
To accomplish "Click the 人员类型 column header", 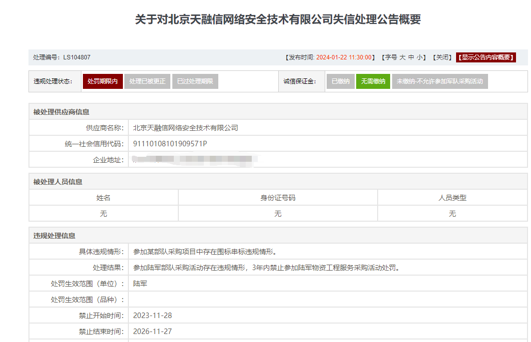I will (x=453, y=198).
